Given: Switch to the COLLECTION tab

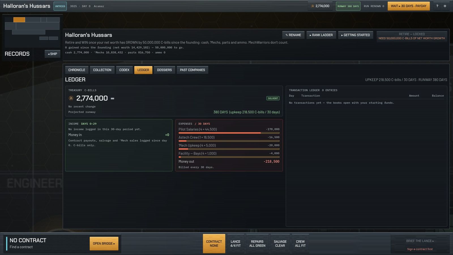Looking at the screenshot, I should [x=102, y=70].
